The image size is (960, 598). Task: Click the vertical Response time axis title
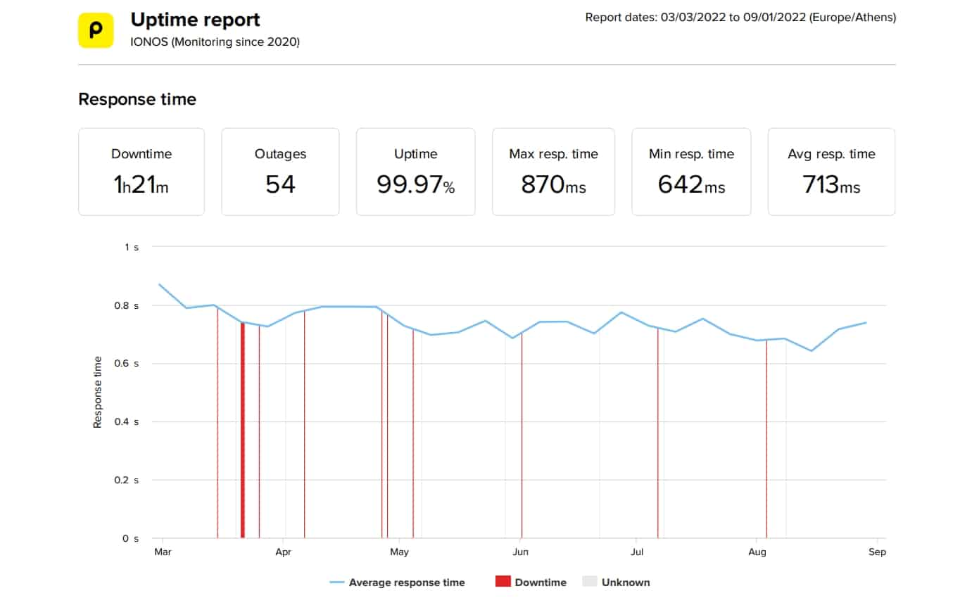click(98, 392)
